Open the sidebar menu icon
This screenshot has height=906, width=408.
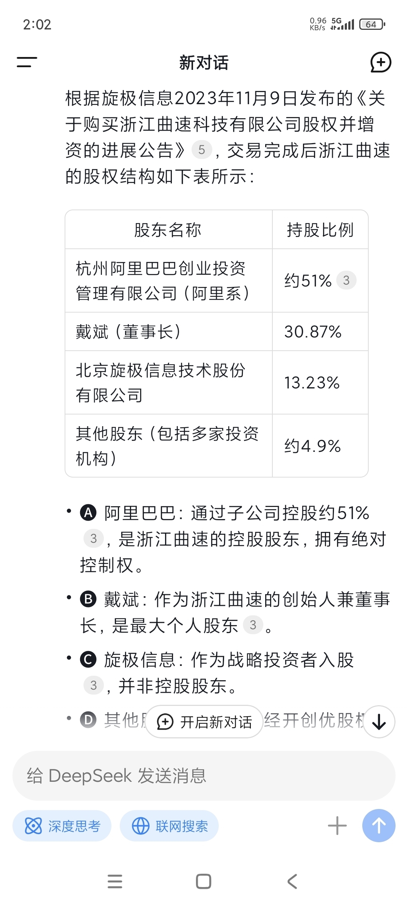(x=27, y=62)
